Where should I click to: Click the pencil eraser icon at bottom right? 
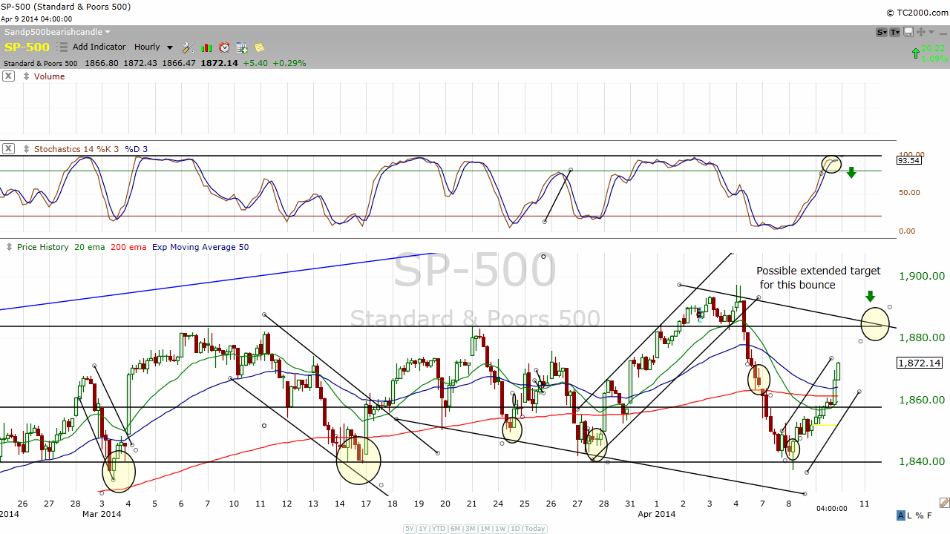[x=943, y=502]
